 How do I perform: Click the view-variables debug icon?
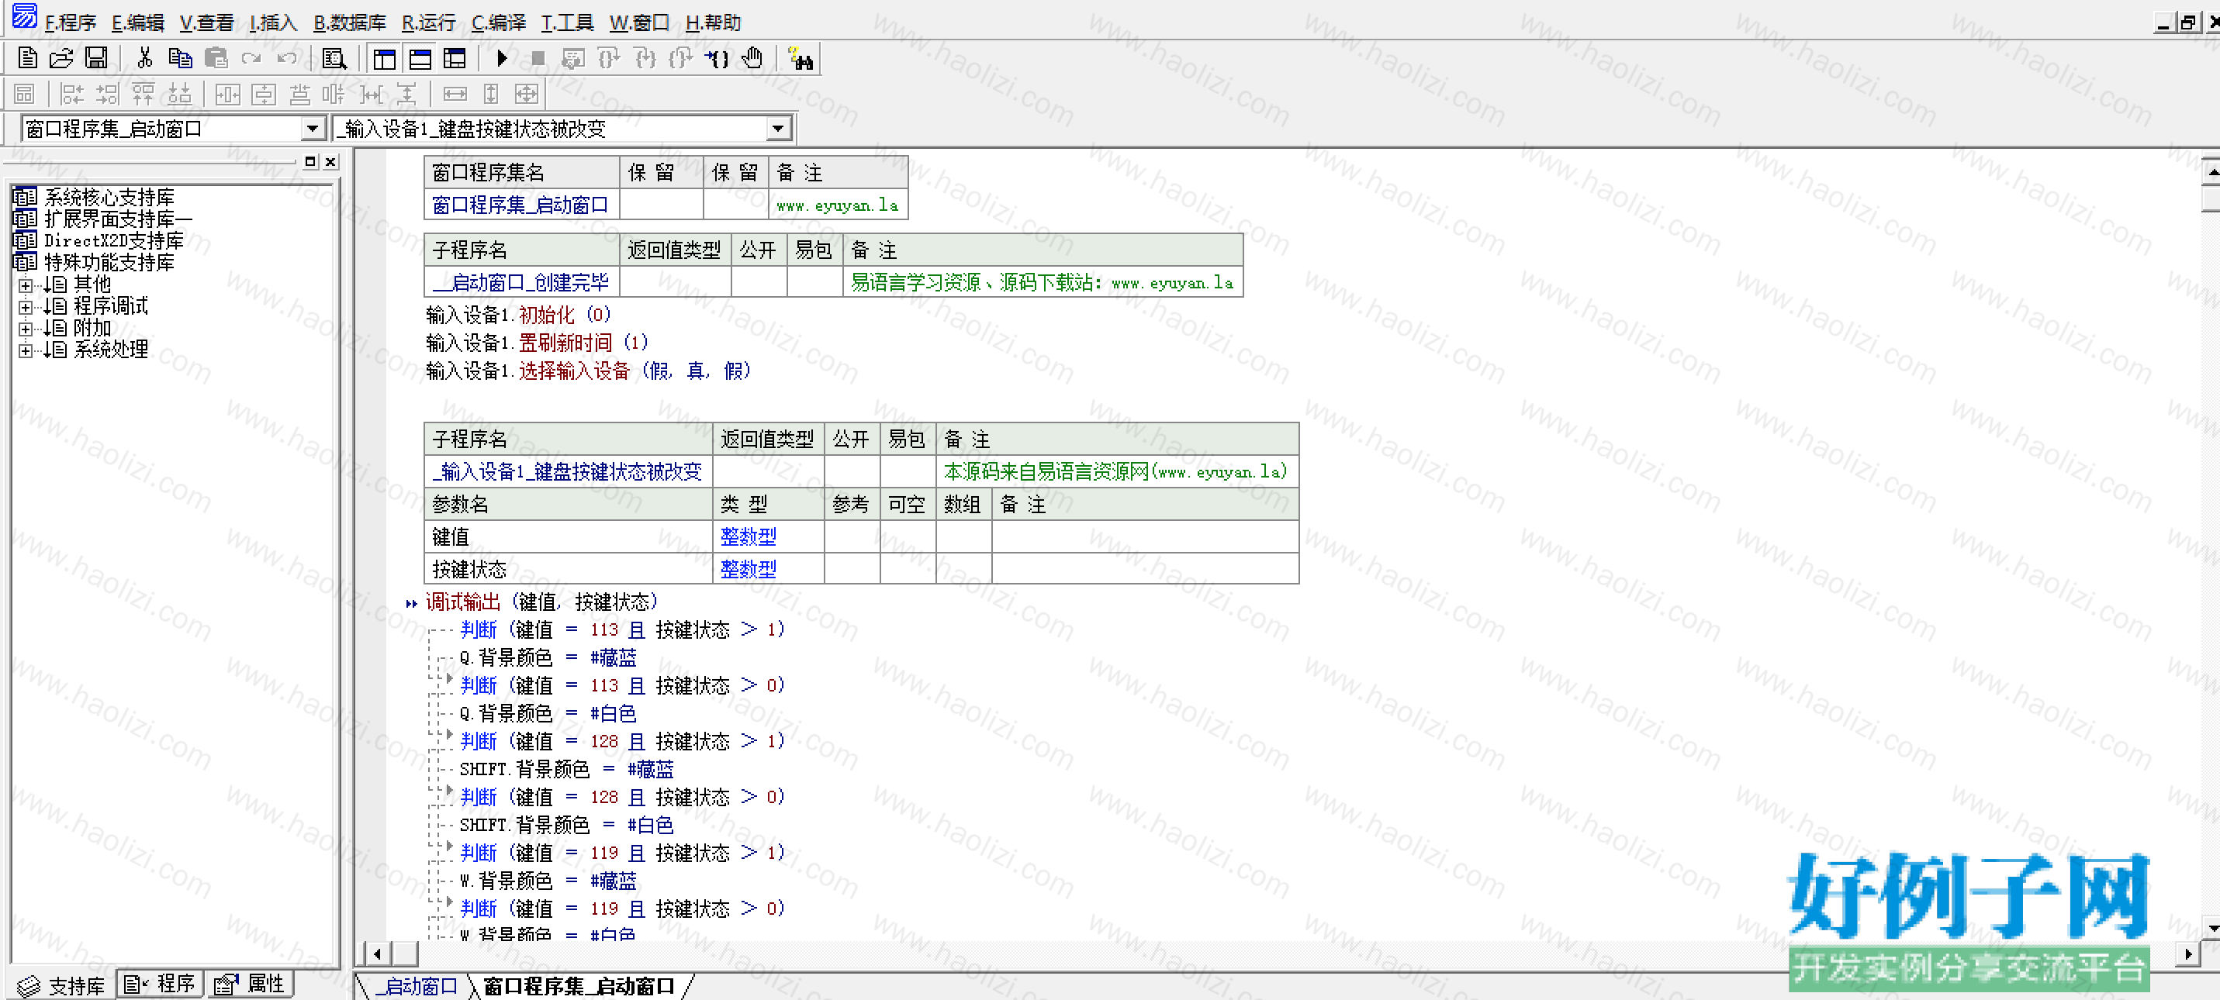point(573,59)
